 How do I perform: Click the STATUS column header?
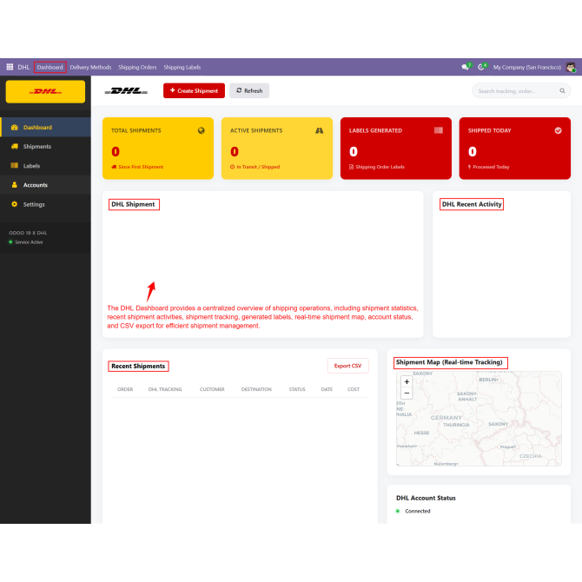click(297, 389)
